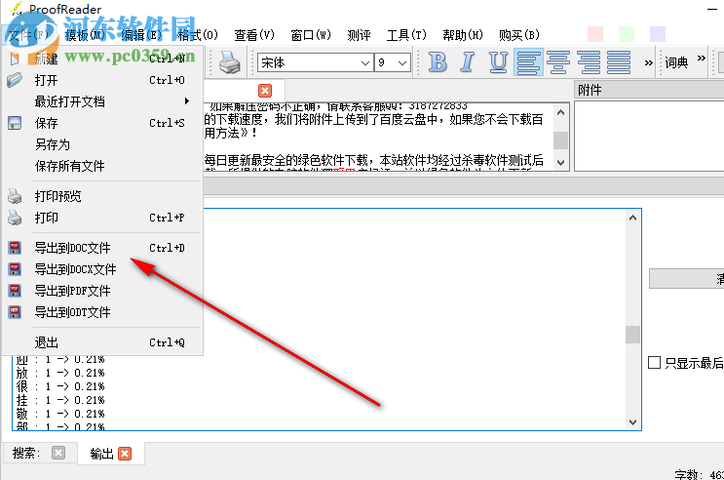Viewport: 724px width, 480px height.
Task: Click the DOCX export icon
Action: click(x=15, y=269)
